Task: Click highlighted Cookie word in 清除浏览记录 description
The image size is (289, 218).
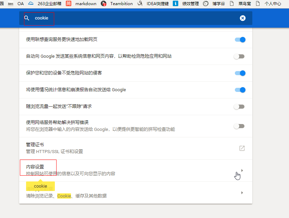Action: (x=64, y=196)
